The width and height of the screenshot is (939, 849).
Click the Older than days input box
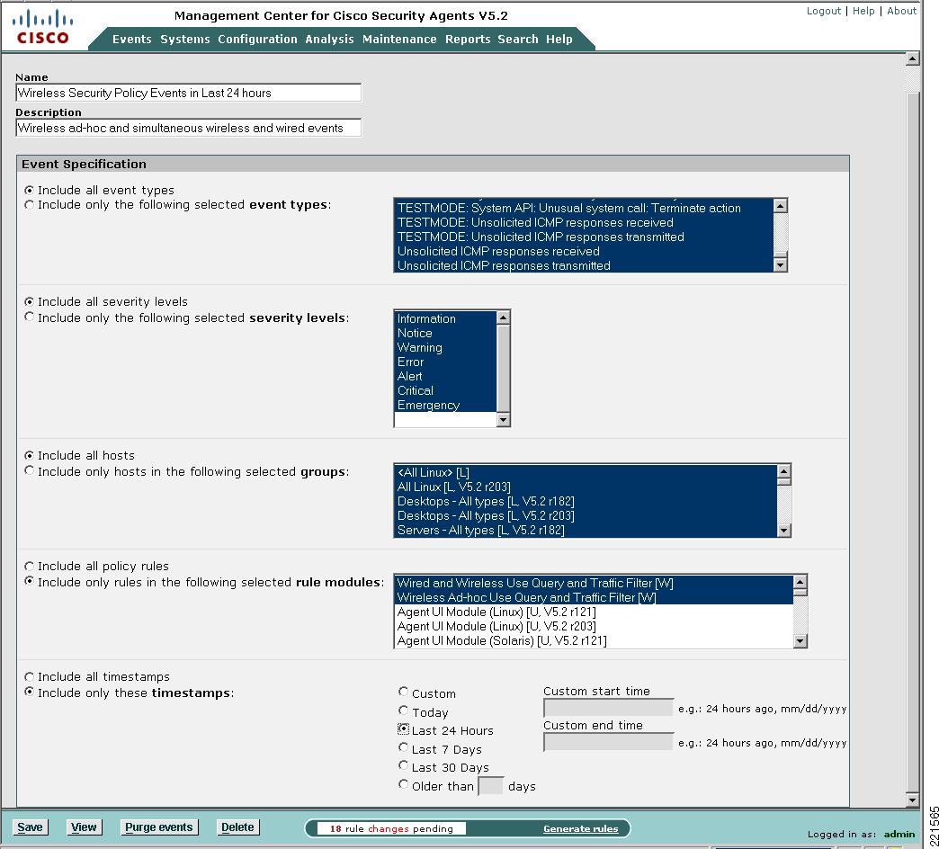490,785
